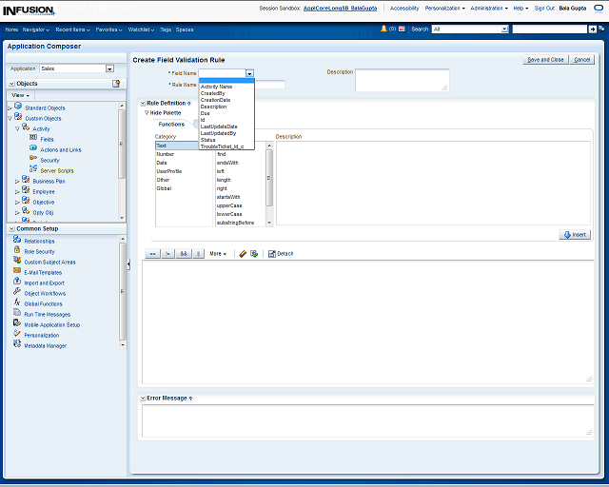Expand the Standard Objects tree node
609x487 pixels.
[x=10, y=107]
